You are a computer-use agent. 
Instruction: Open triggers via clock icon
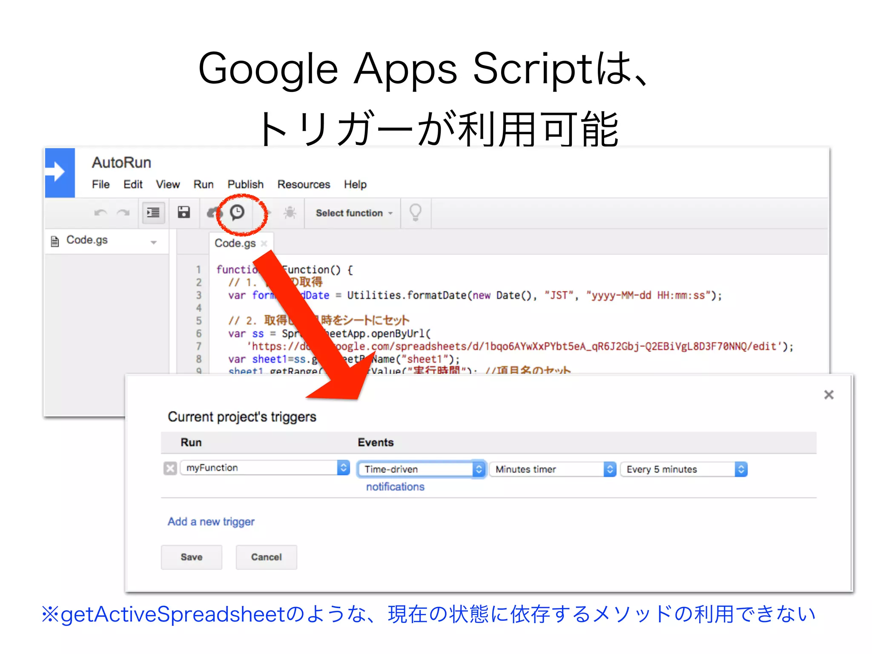point(237,212)
